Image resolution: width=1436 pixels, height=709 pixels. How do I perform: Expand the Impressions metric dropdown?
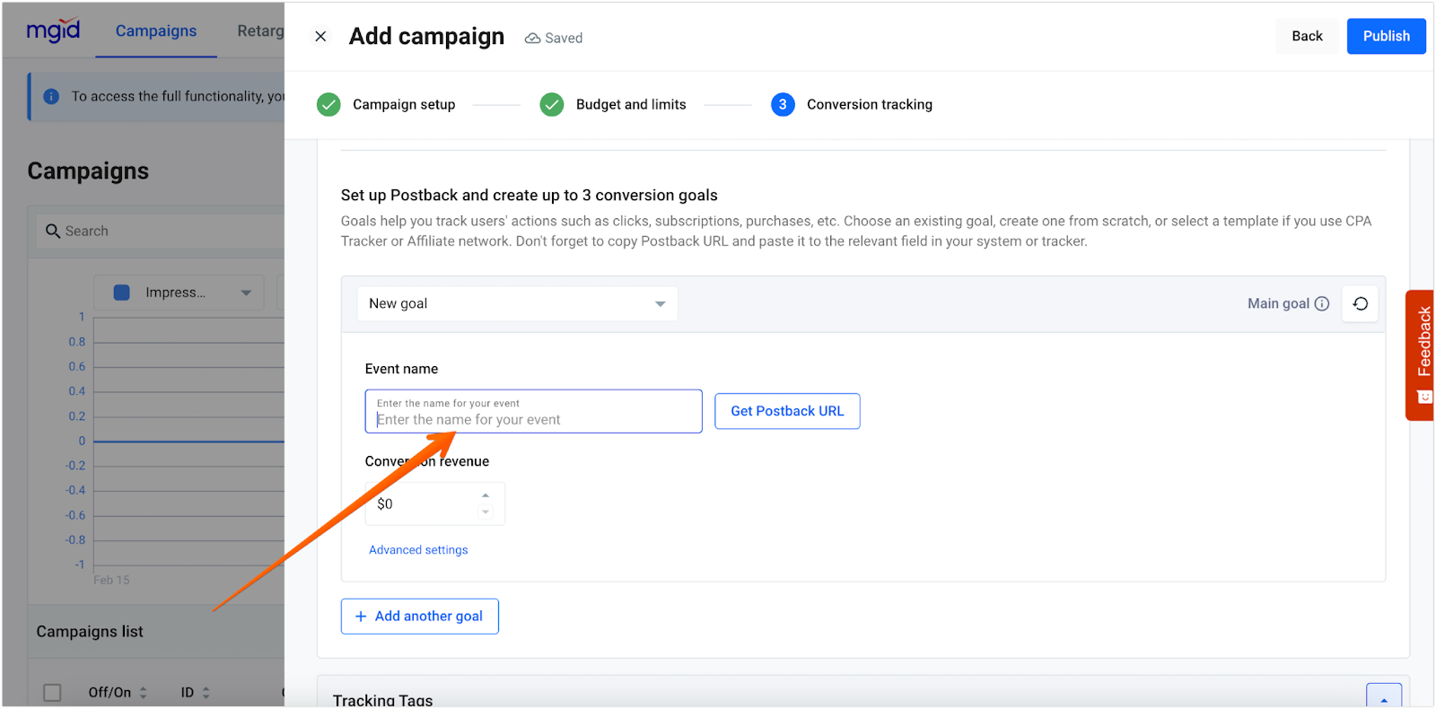coord(246,293)
